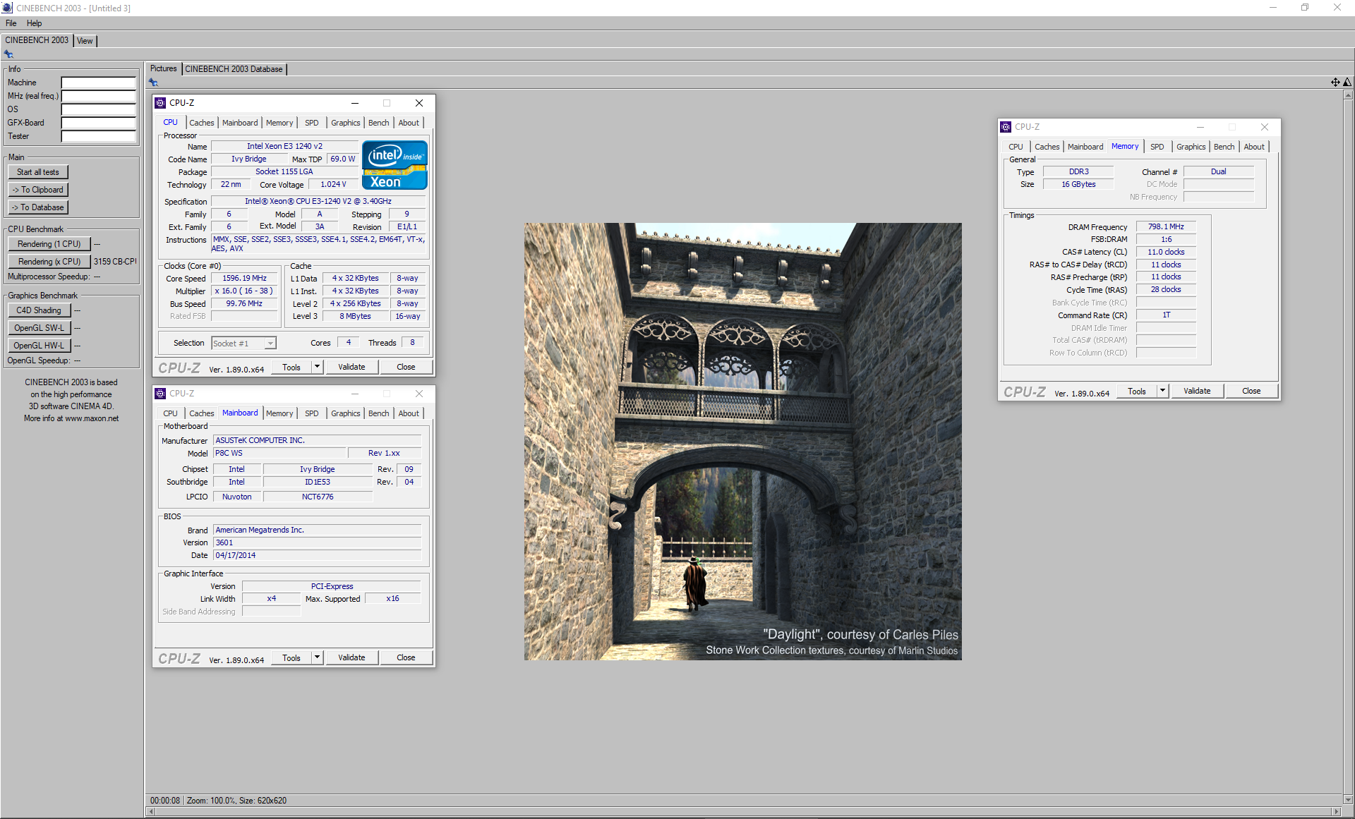The height and width of the screenshot is (819, 1355).
Task: Click the triangle icon beside the crosshair icon
Action: (1347, 83)
